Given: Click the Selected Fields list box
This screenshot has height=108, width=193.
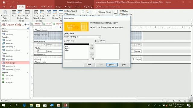Looking at the screenshot, I should coord(107,51).
